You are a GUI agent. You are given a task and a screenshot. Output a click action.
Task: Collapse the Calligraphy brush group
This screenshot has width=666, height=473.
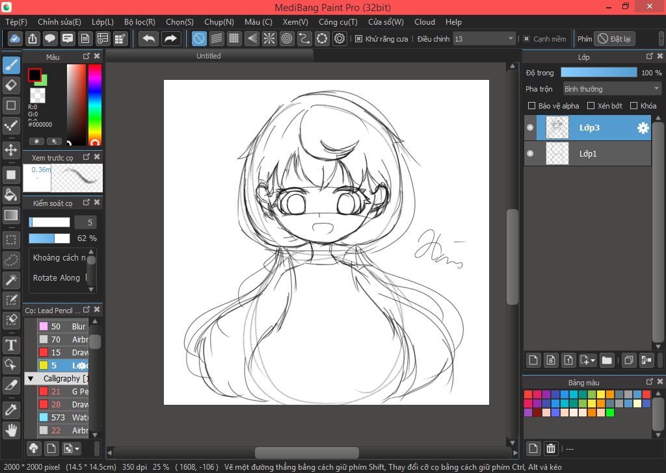30,378
